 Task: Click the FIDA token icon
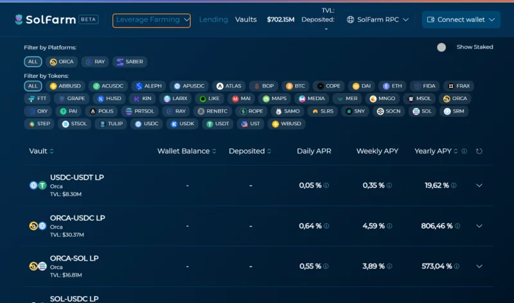417,86
